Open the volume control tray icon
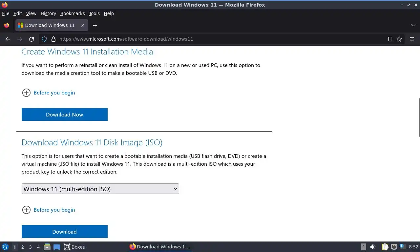This screenshot has width=420, height=252. [x=373, y=247]
